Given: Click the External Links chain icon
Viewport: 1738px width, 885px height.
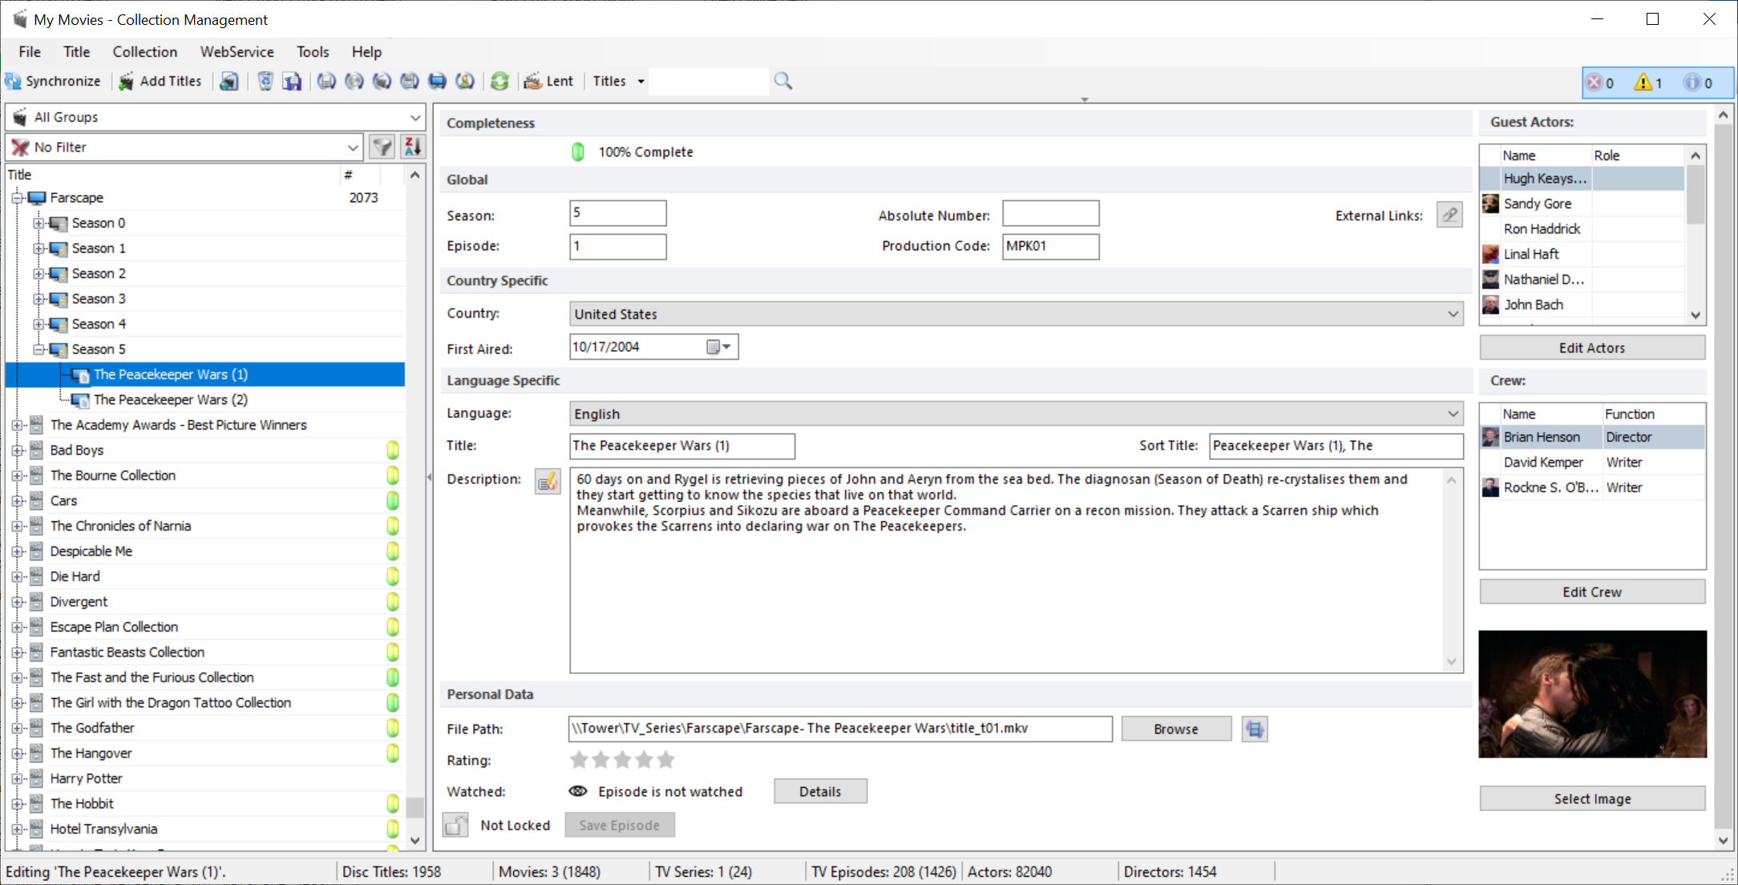Looking at the screenshot, I should tap(1449, 215).
